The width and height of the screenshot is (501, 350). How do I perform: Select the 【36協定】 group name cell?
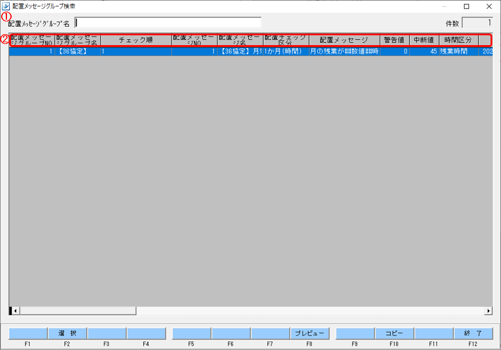pos(77,51)
